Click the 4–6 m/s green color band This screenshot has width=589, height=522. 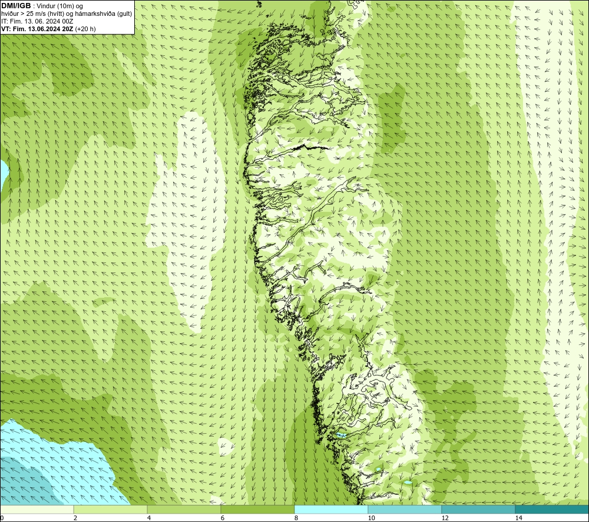[x=184, y=509]
